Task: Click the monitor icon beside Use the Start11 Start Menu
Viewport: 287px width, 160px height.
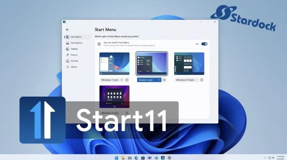Action: pyautogui.click(x=99, y=44)
